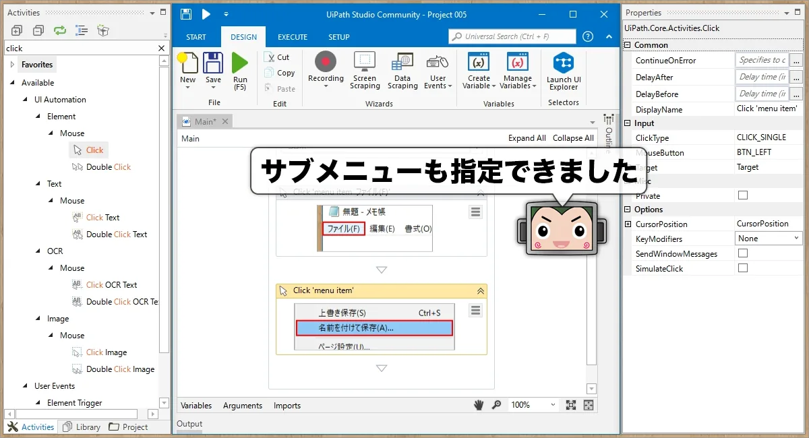This screenshot has width=809, height=438.
Task: Click the play icon in title bar
Action: pyautogui.click(x=206, y=14)
